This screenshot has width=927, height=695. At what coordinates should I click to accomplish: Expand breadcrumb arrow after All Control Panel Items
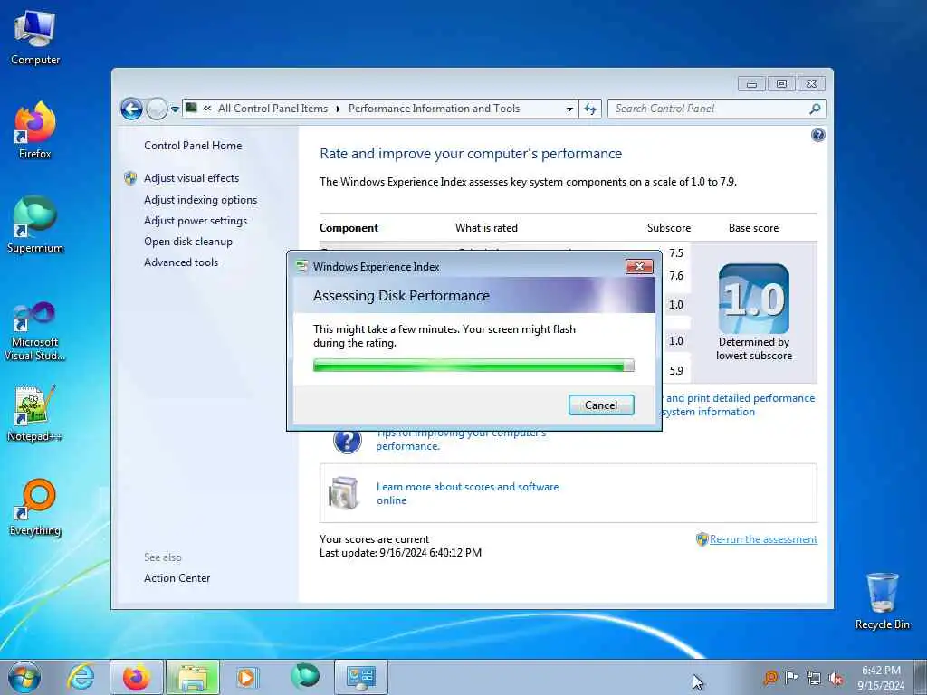coord(339,109)
